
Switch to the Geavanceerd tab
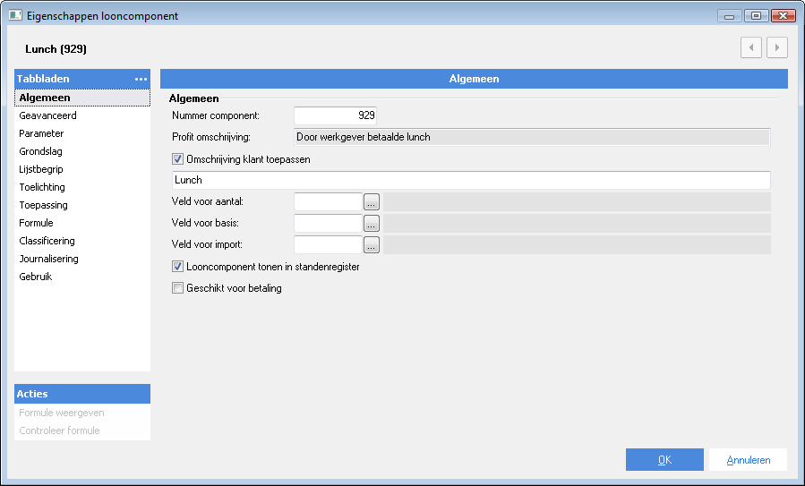click(82, 115)
